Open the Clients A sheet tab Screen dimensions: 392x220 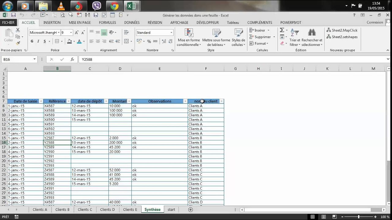click(x=40, y=210)
